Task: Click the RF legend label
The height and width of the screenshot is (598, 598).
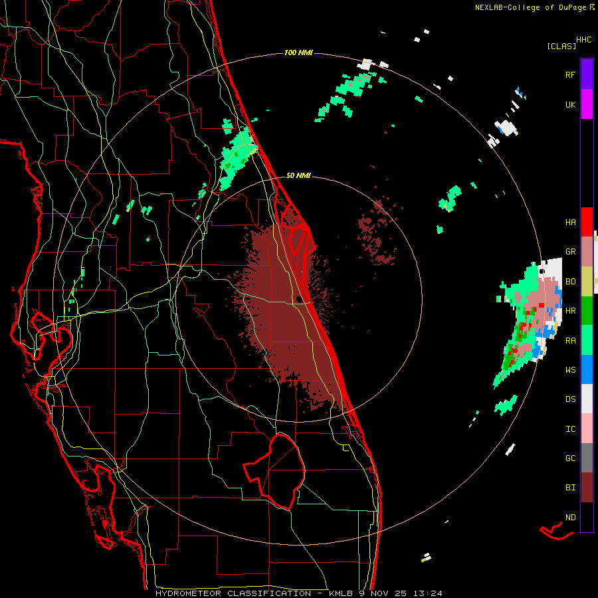Action: pos(570,75)
